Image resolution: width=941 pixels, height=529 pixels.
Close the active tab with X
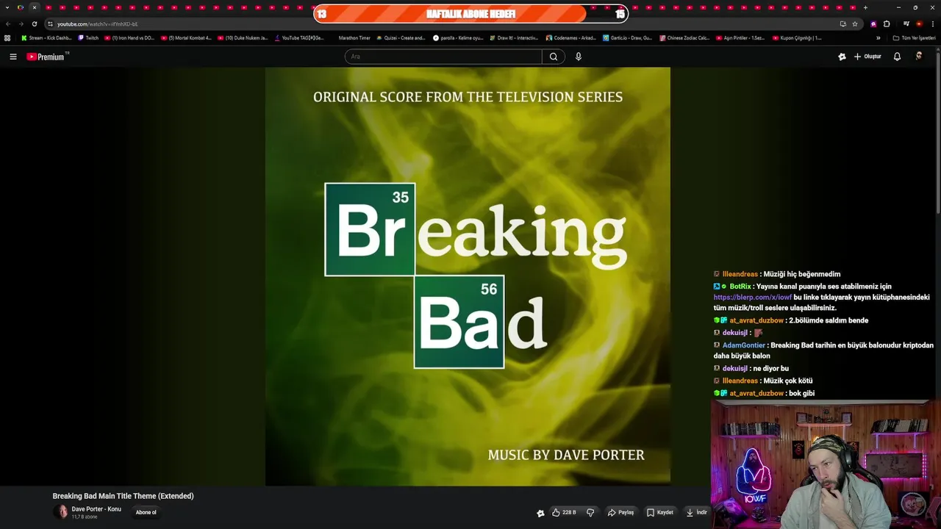point(34,7)
